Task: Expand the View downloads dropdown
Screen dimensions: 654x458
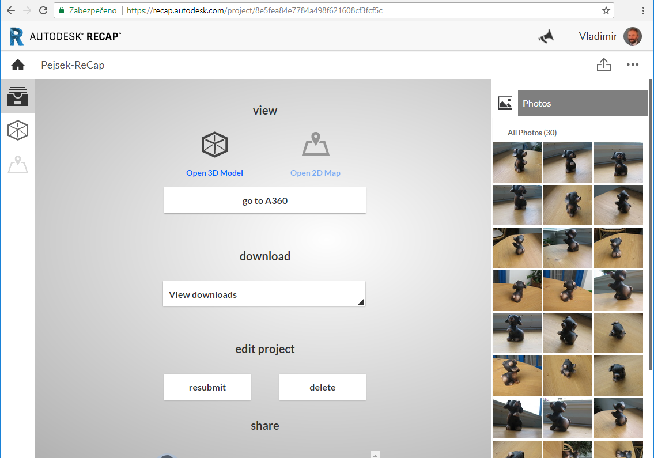Action: coord(264,294)
